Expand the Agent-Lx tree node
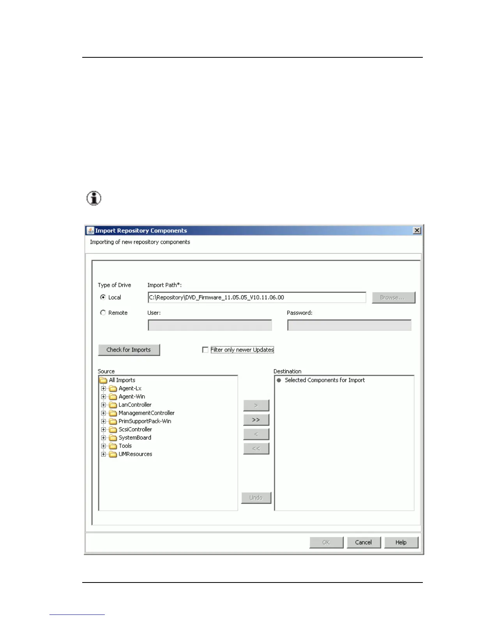 pos(103,389)
